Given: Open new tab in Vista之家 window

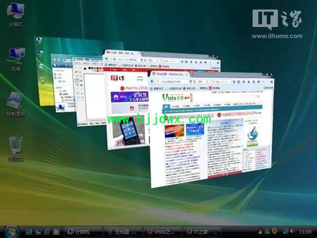Looking at the screenshot, I should (x=192, y=75).
